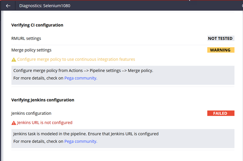The width and height of the screenshot is (243, 161).
Task: Open Pega community link under merge policy
Action: (x=80, y=78)
